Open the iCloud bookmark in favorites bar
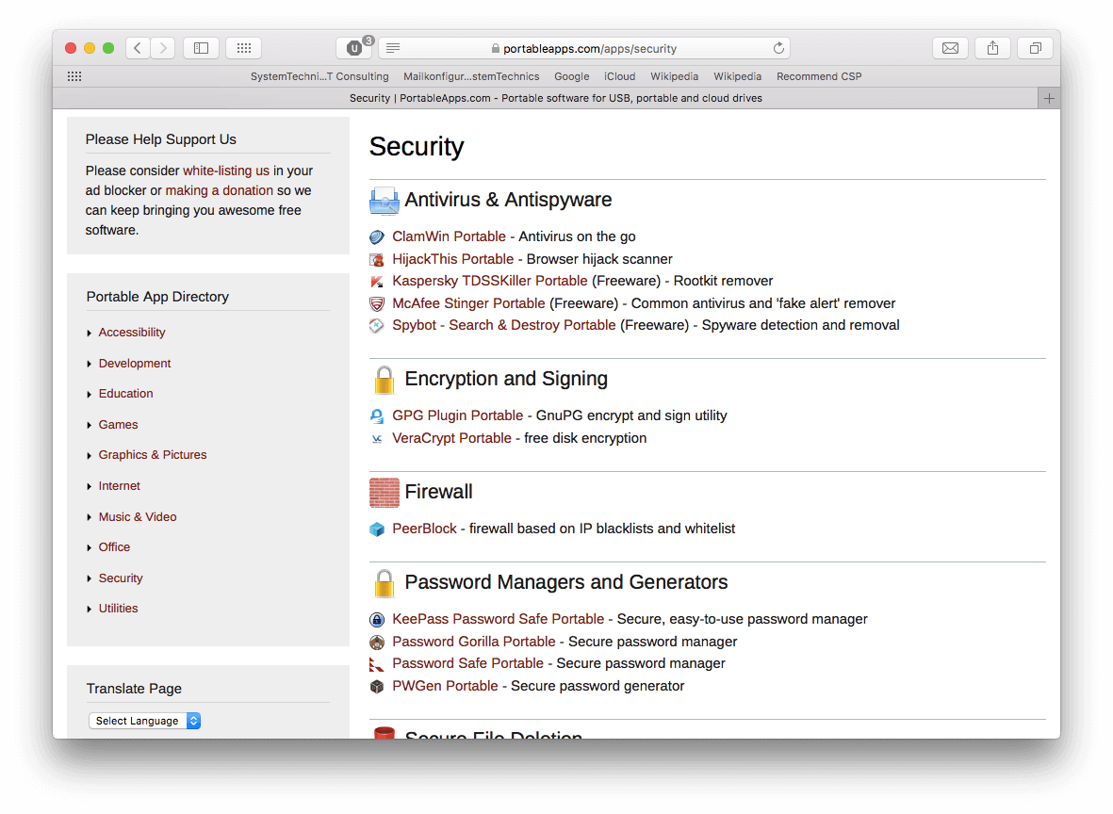1113x814 pixels. coord(620,76)
